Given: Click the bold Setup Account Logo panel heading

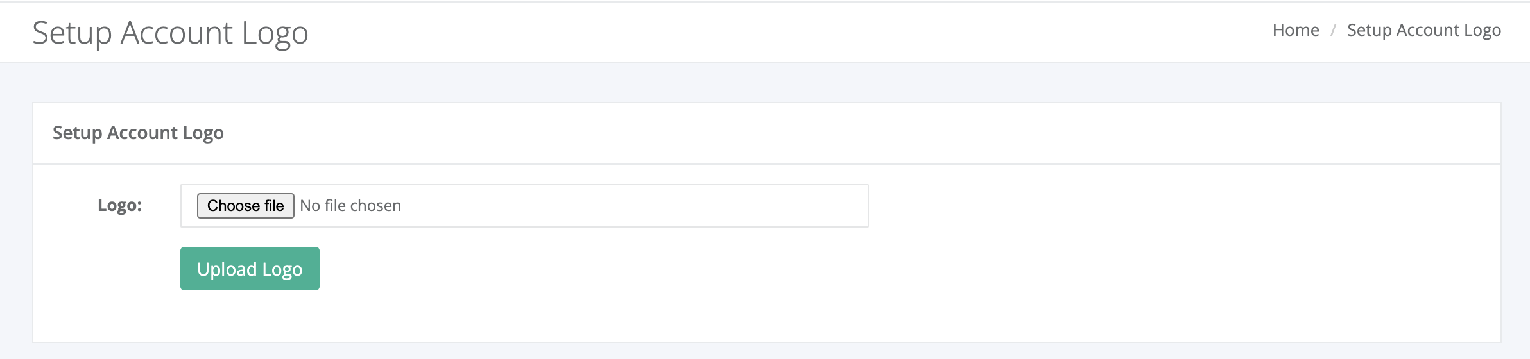Looking at the screenshot, I should pos(138,133).
